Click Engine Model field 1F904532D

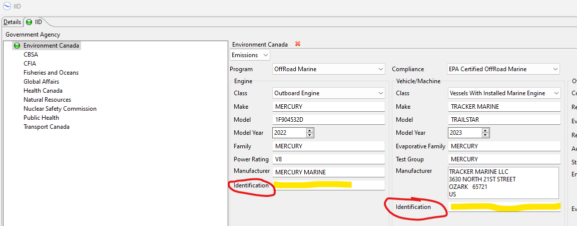[x=329, y=120]
